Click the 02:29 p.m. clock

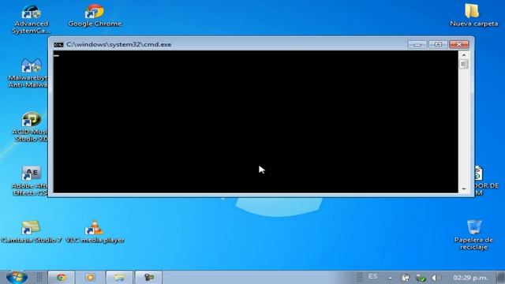[x=470, y=278]
